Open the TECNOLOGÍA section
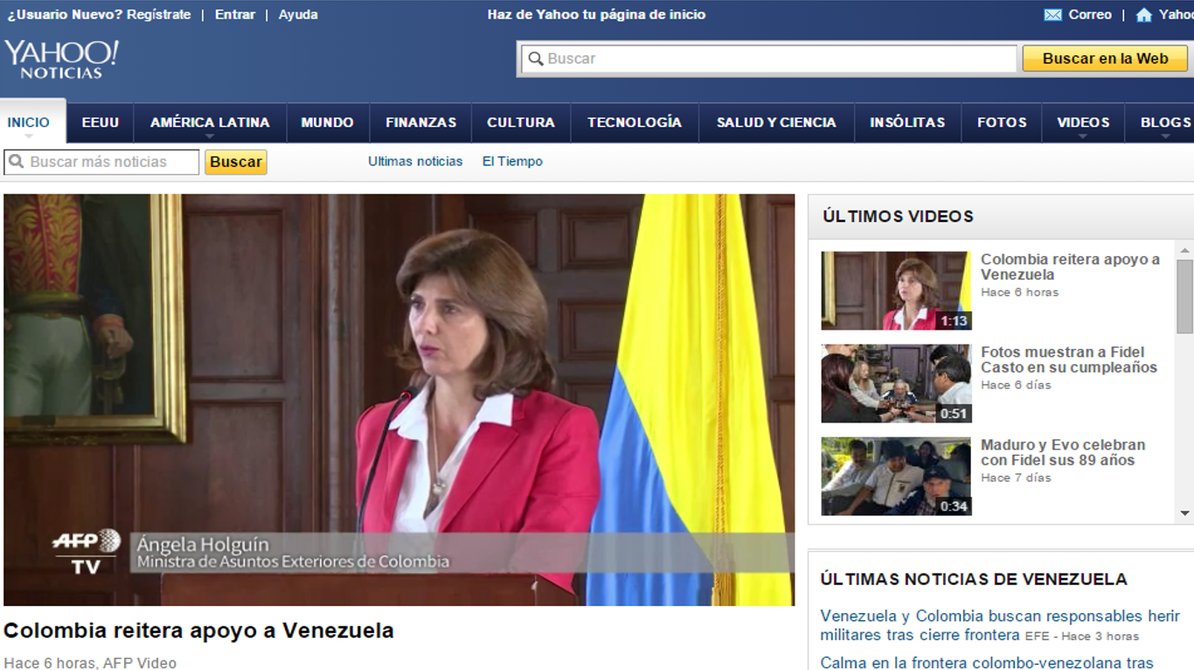This screenshot has height=670, width=1194. coord(635,122)
